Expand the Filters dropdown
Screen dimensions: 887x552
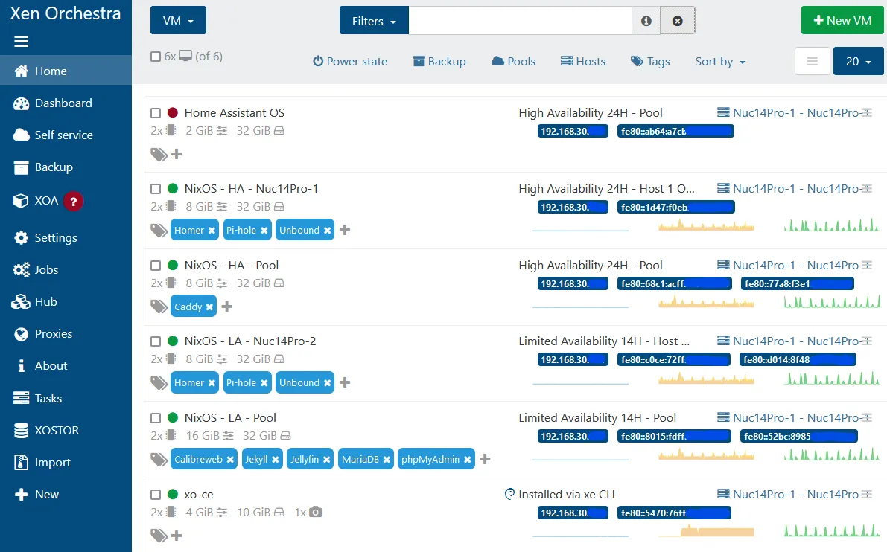tap(374, 21)
